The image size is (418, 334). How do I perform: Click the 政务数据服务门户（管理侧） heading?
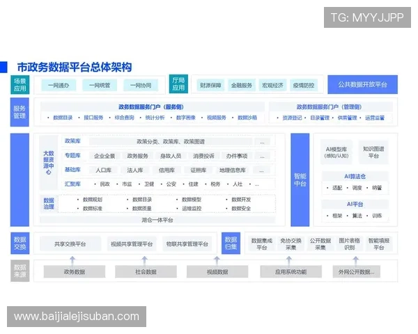[330, 106]
